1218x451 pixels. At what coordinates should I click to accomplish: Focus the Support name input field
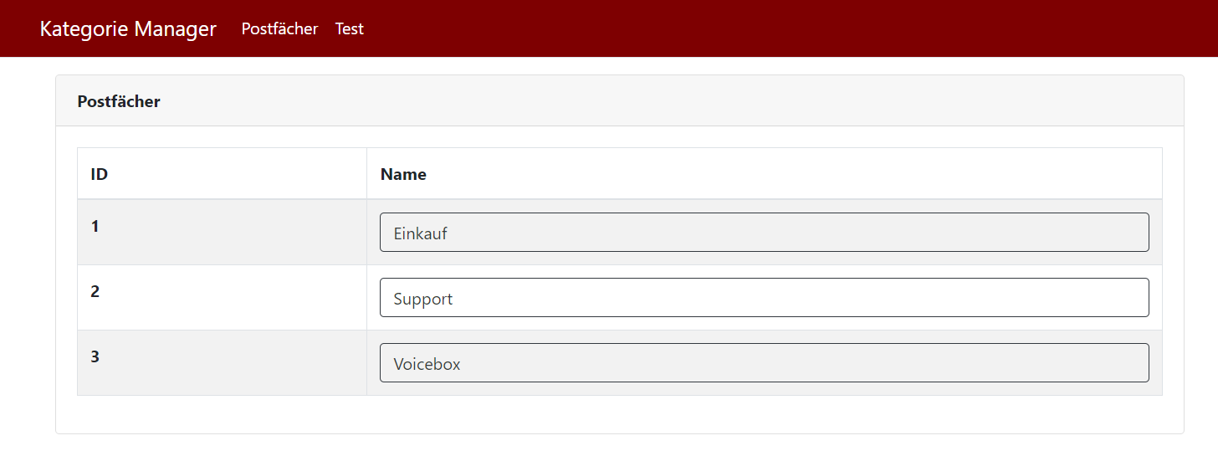764,298
